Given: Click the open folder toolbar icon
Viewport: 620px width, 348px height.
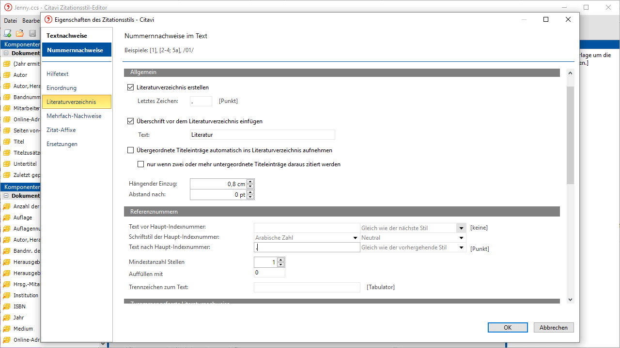Looking at the screenshot, I should pyautogui.click(x=20, y=33).
